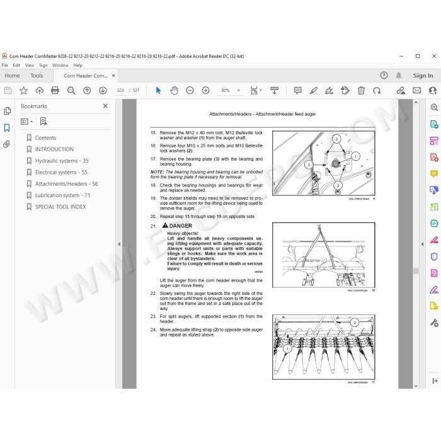The width and height of the screenshot is (441, 441).
Task: Click the Sign In button
Action: click(423, 76)
